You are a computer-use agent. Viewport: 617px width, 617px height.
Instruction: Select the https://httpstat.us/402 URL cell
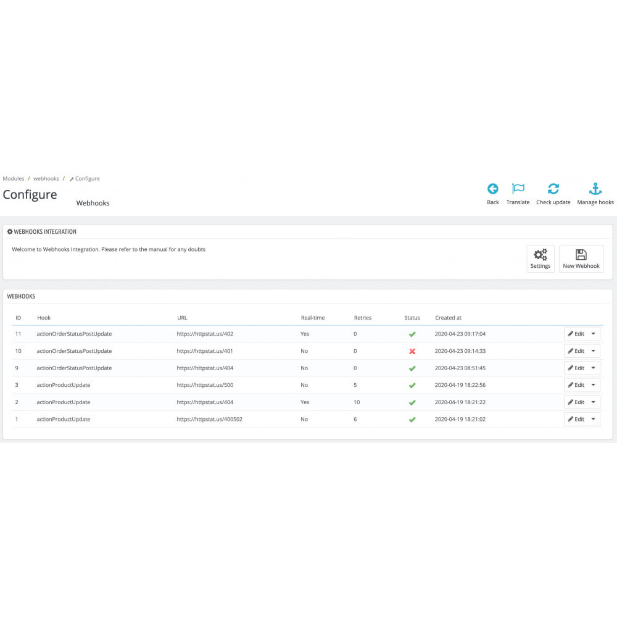[x=205, y=334]
